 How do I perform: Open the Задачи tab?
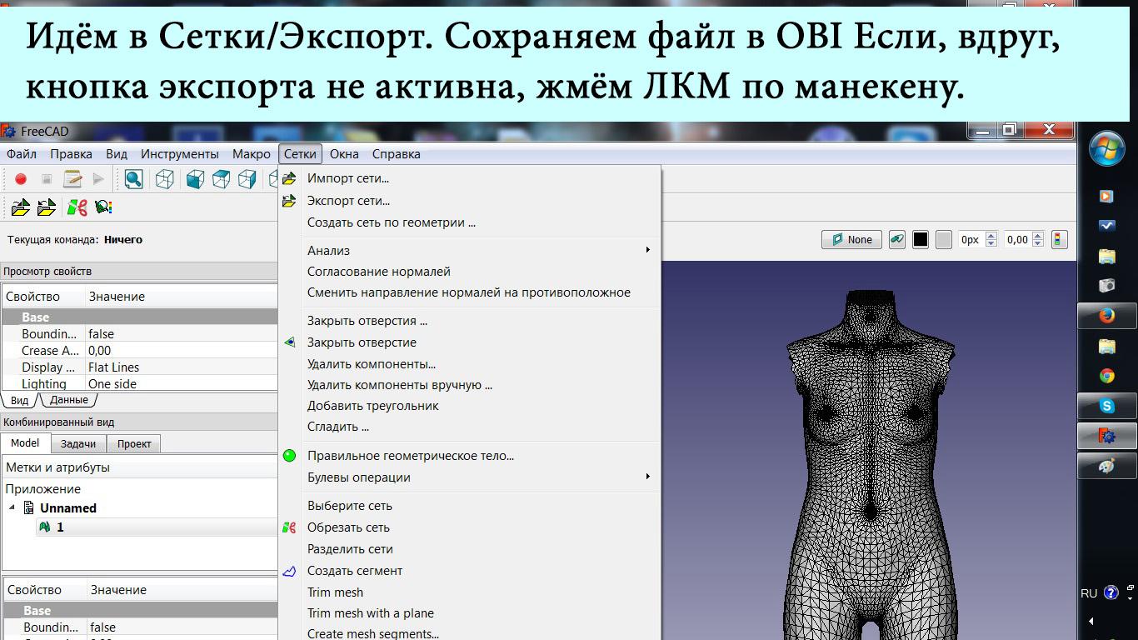(78, 444)
